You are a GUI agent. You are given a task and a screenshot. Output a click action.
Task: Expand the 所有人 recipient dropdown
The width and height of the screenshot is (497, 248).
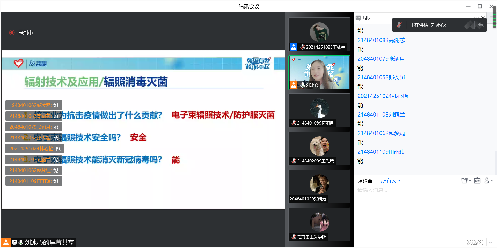click(391, 181)
